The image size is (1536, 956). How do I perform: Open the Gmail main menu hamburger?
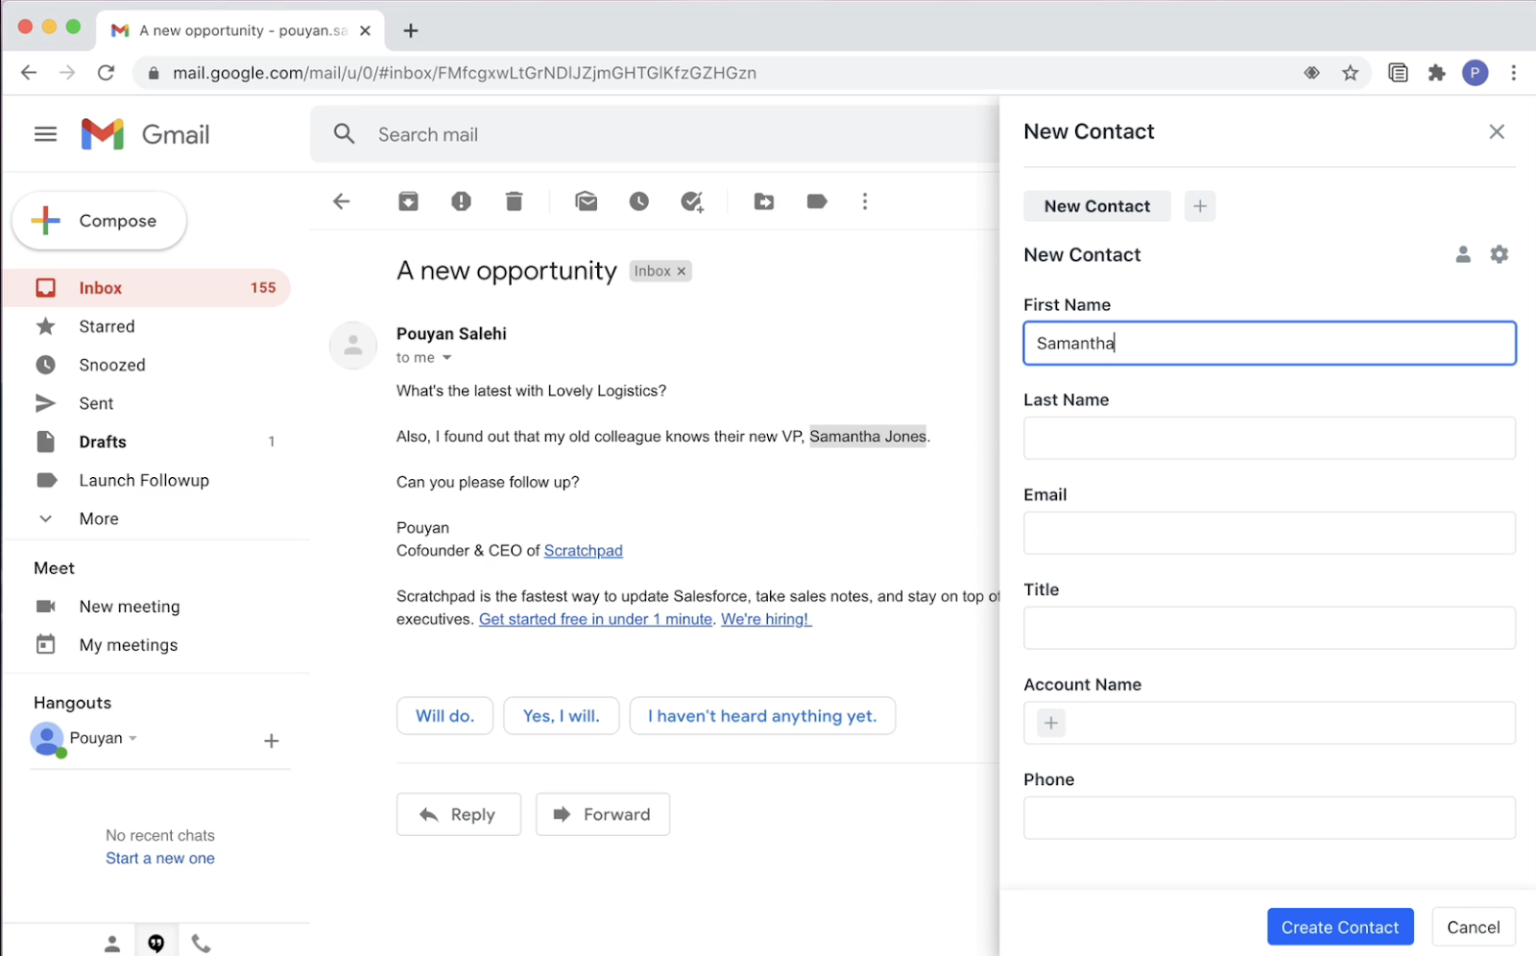(45, 134)
